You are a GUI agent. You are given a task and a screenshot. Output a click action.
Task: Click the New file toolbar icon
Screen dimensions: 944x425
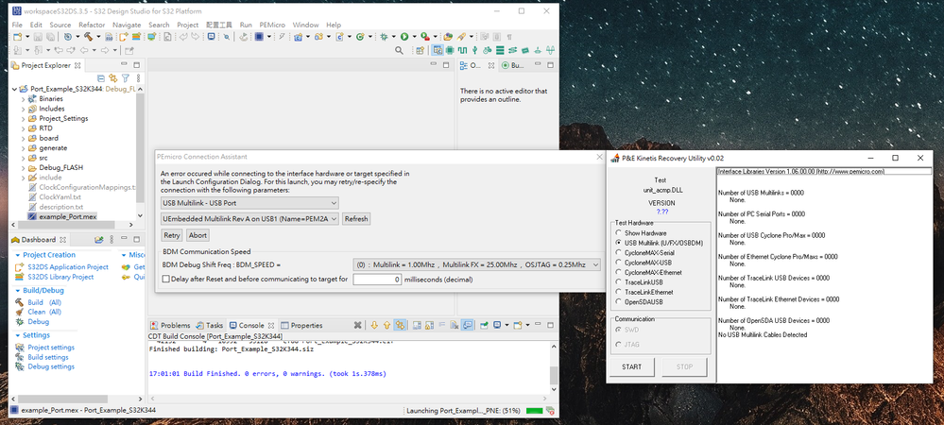tap(17, 37)
